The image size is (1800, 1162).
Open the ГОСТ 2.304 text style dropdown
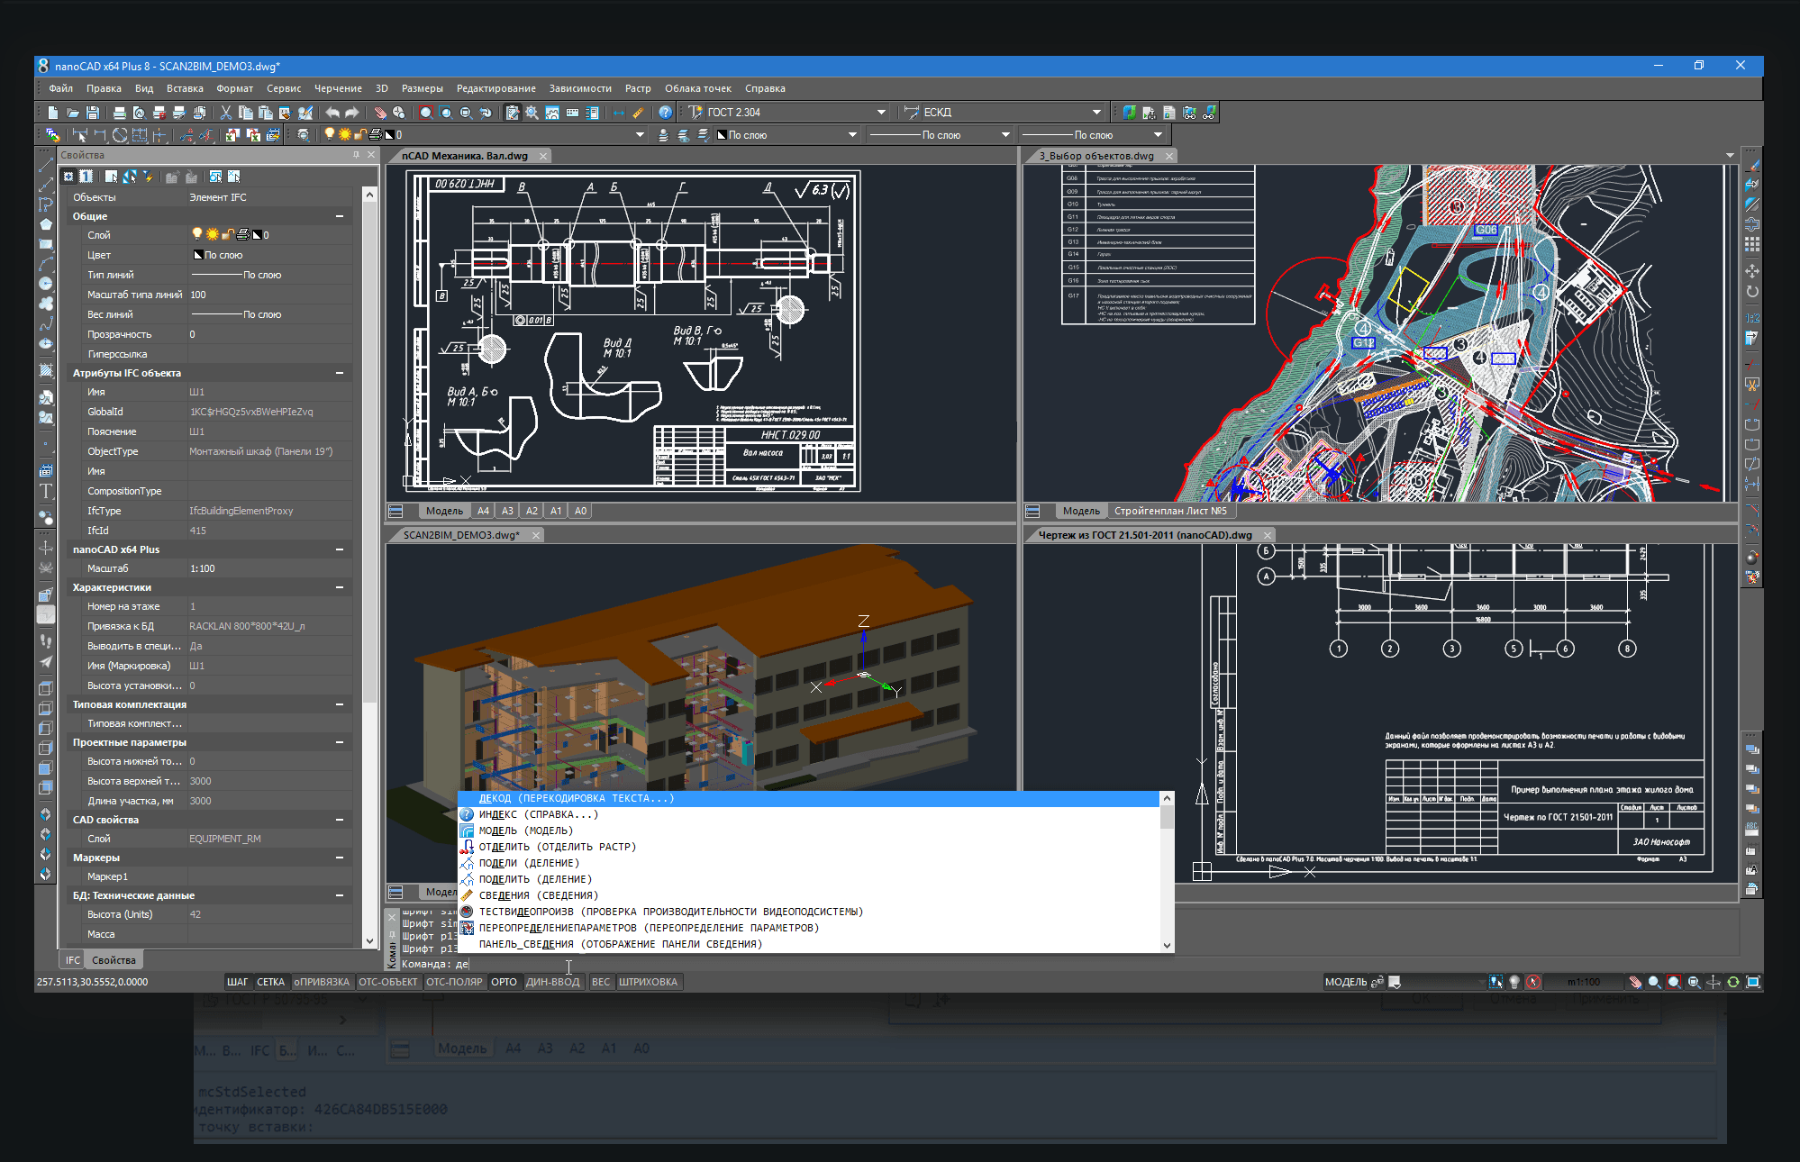pos(881,113)
